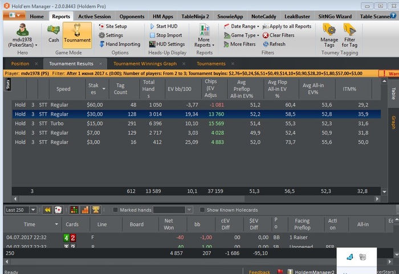The image size is (399, 274).
Task: Close the Tournaments report tab
Action: pos(233,64)
